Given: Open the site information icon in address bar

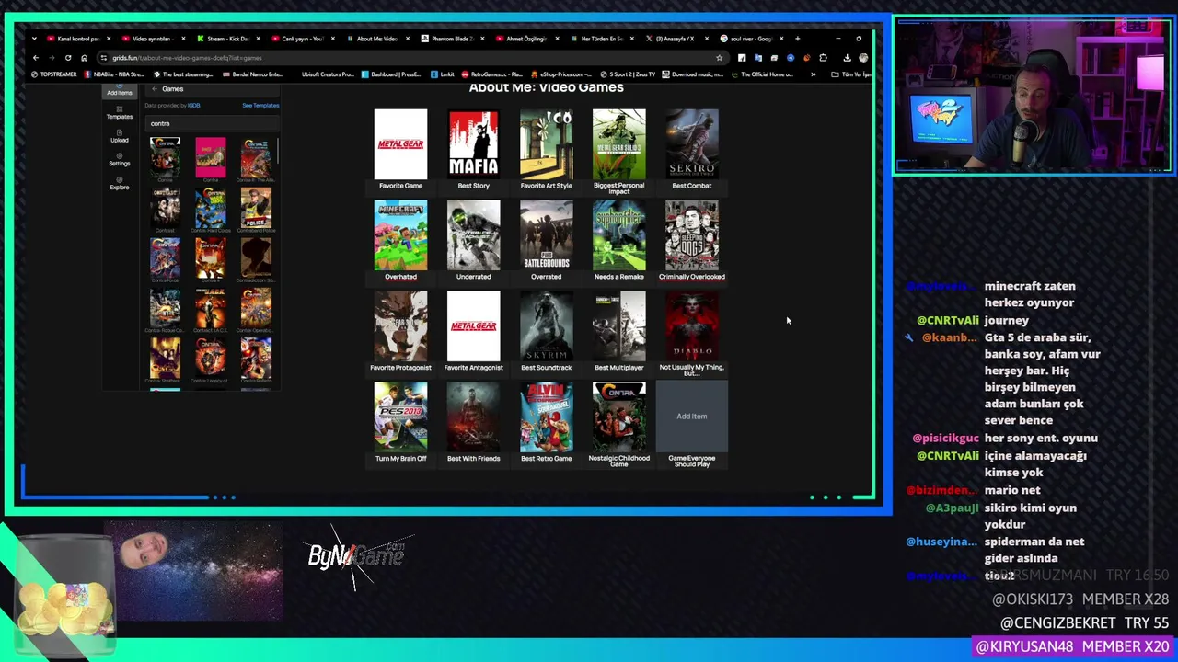Looking at the screenshot, I should click(103, 58).
